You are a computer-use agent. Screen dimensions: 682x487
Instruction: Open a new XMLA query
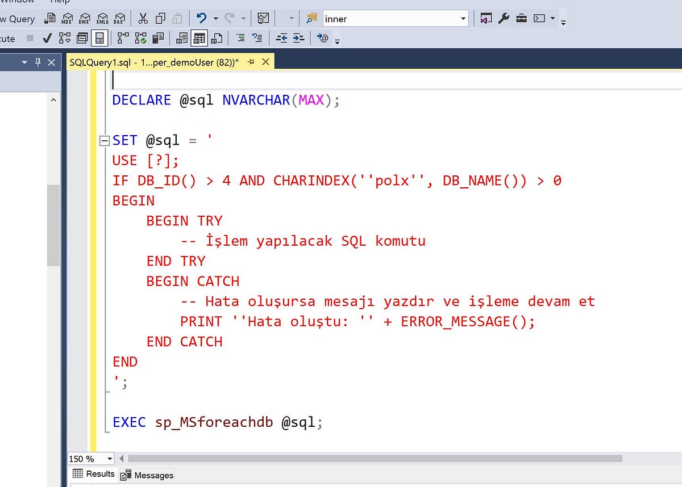pyautogui.click(x=102, y=19)
